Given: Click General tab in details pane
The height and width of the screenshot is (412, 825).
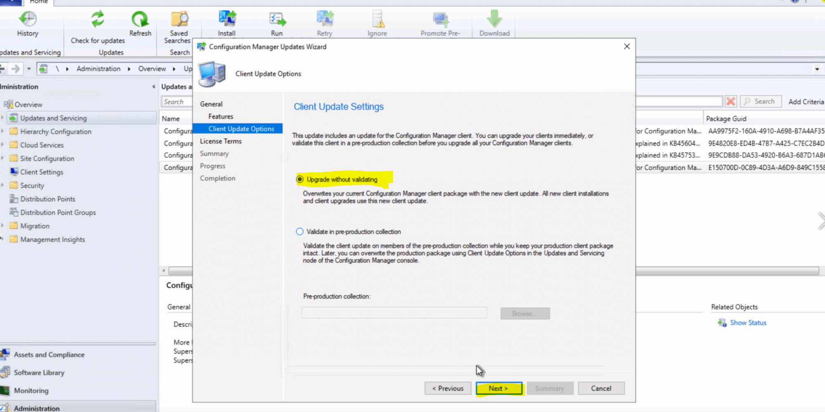Looking at the screenshot, I should [x=179, y=307].
